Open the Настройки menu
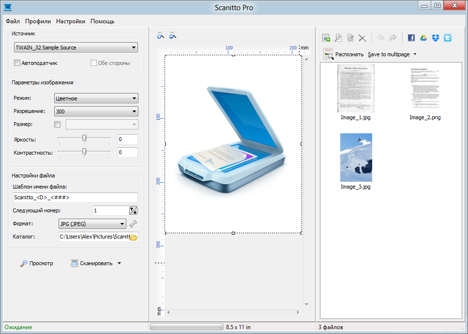Screen dimensions: 468x334 [x=71, y=21]
